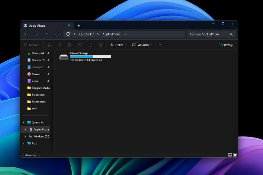Expand the Windows (C:) tree node

click(25, 137)
